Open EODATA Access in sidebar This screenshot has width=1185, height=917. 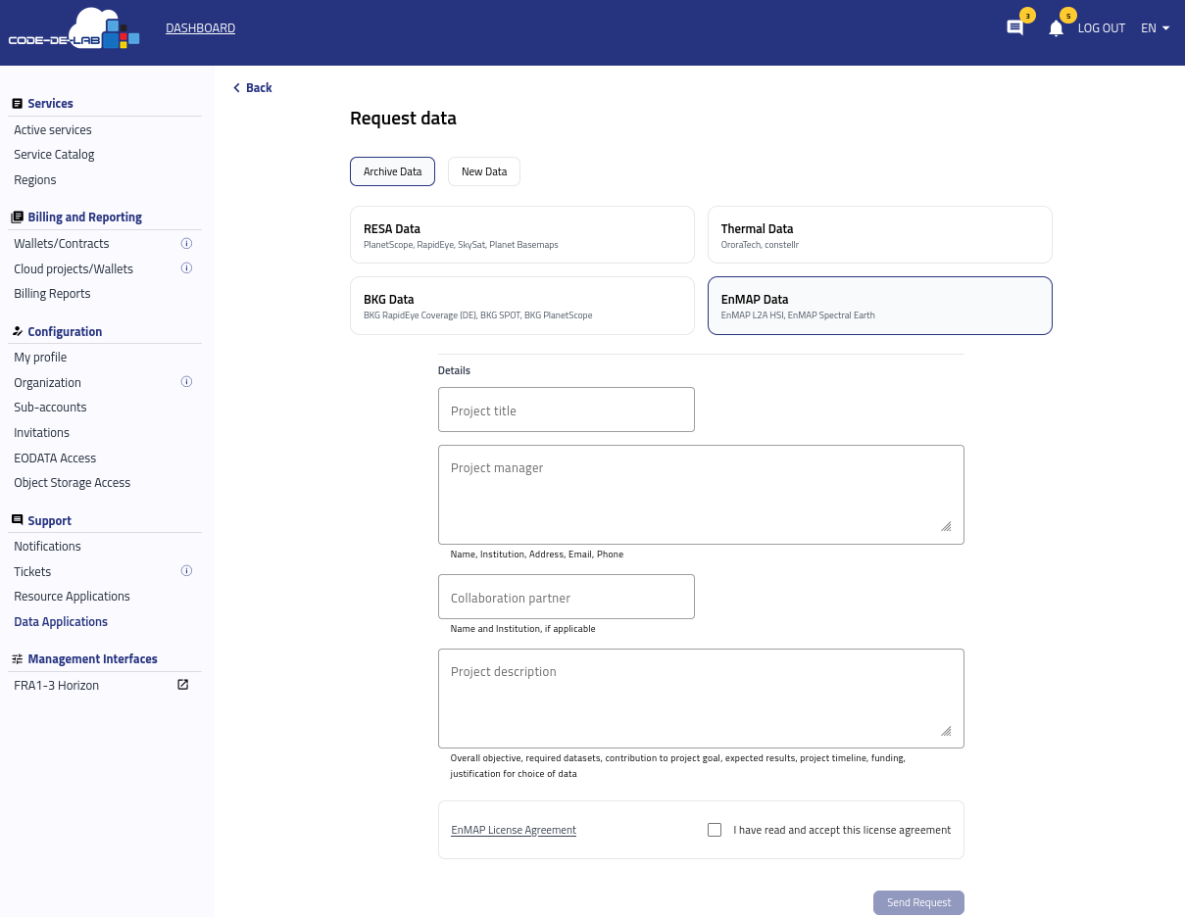point(55,458)
